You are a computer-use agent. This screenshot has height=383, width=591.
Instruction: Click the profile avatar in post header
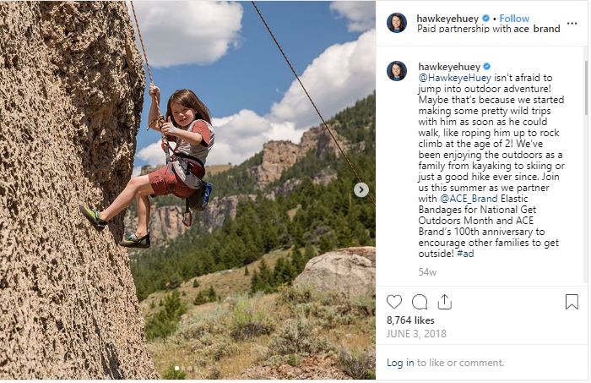(397, 23)
